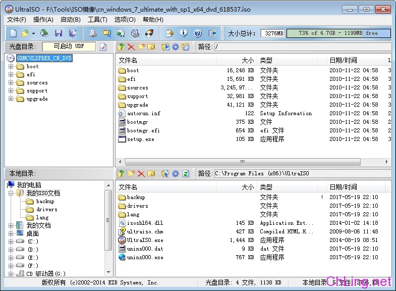Click the Save As toolbar icon

73,33
